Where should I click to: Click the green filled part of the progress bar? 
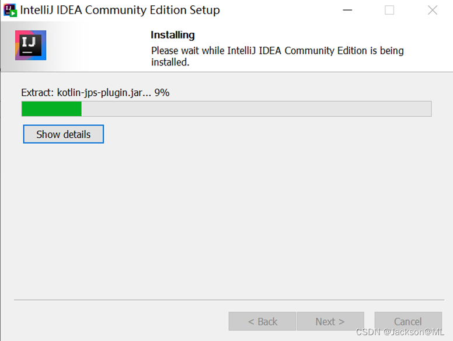pyautogui.click(x=51, y=109)
